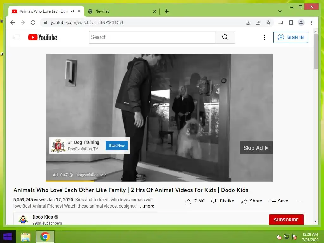Open the network tray icon
Viewport: 324px width, 243px height.
tap(286, 237)
